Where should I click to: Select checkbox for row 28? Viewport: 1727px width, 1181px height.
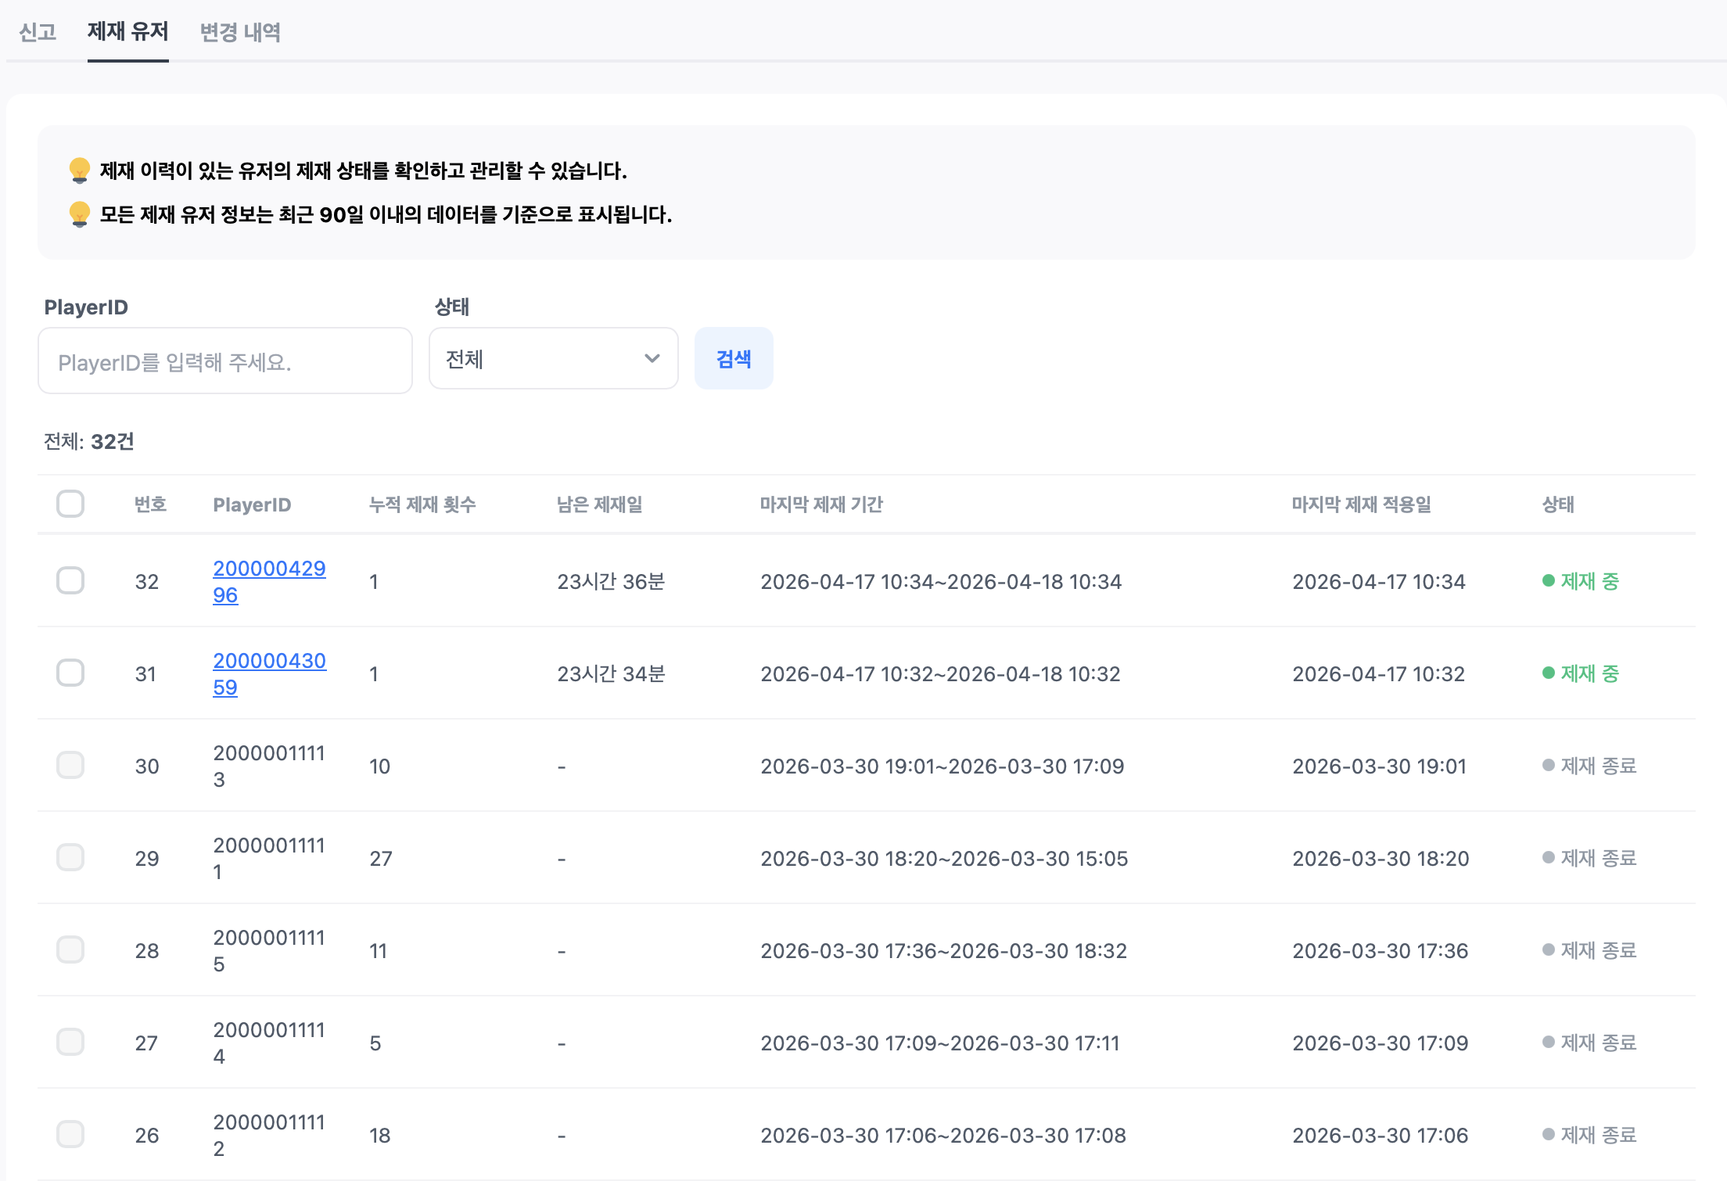[x=70, y=949]
